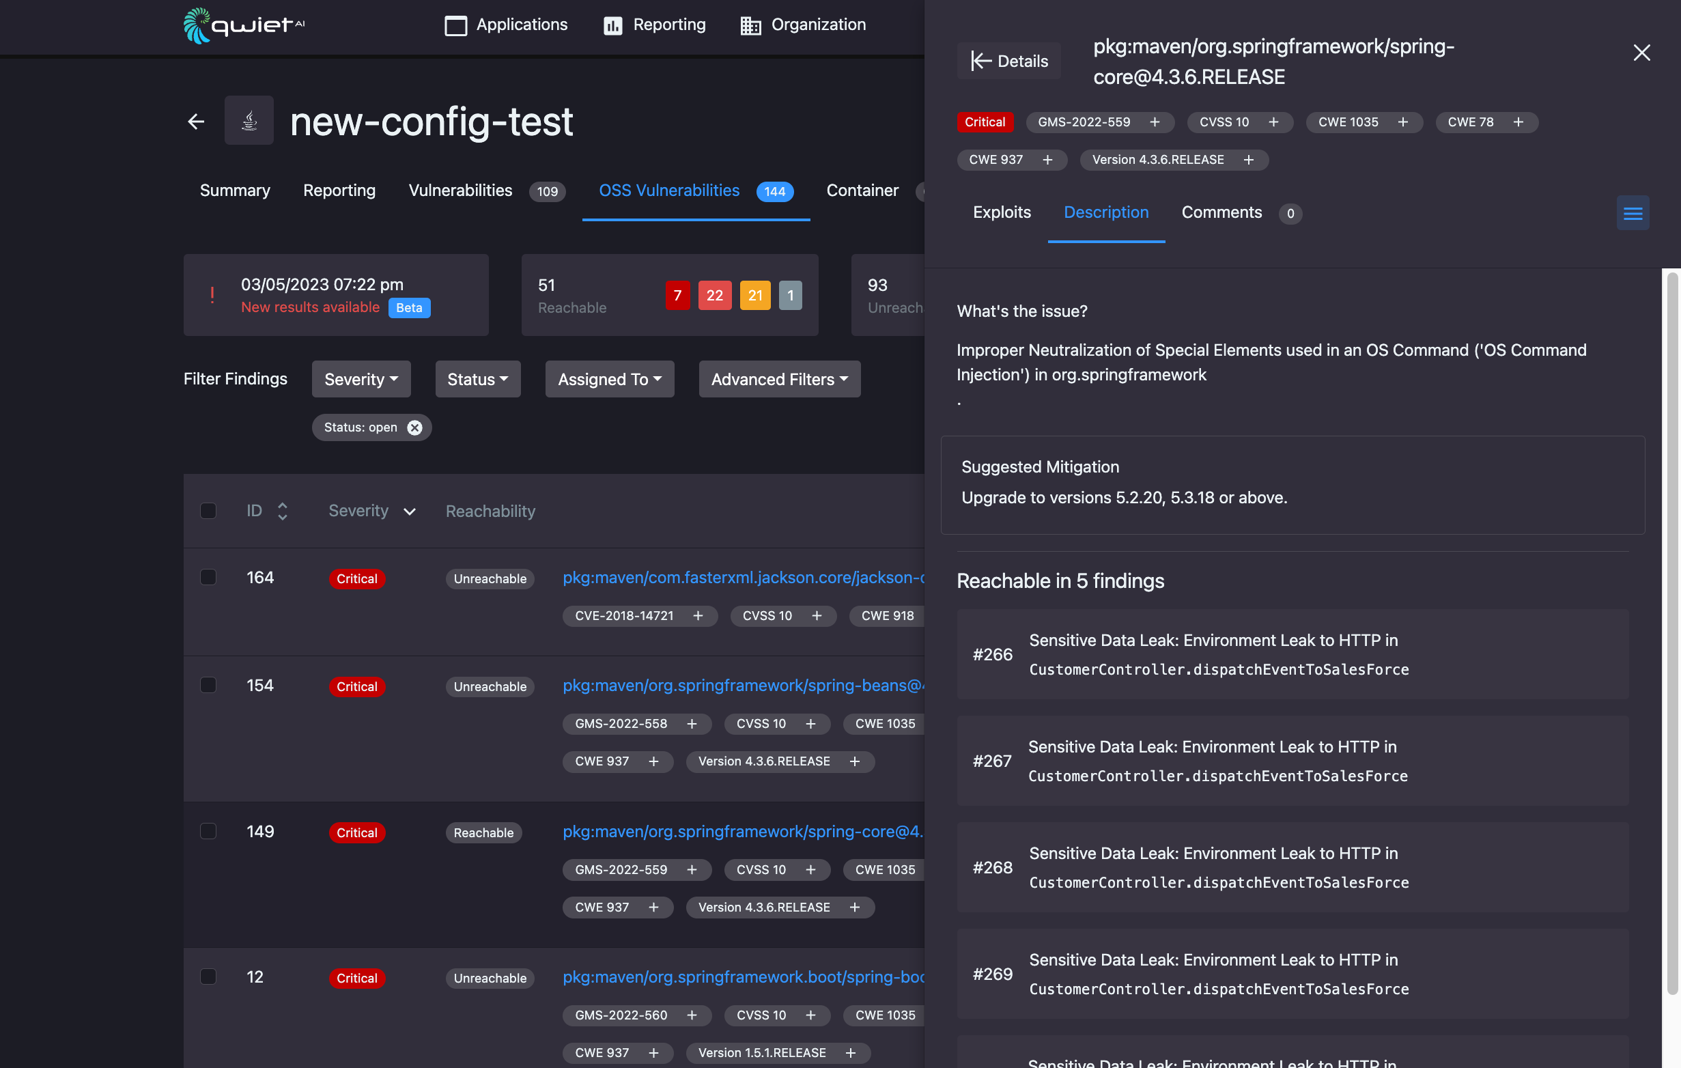Viewport: 1681px width, 1068px height.
Task: Click the plus on the GMS-2022-559 tag in the panel header
Action: pos(1155,122)
